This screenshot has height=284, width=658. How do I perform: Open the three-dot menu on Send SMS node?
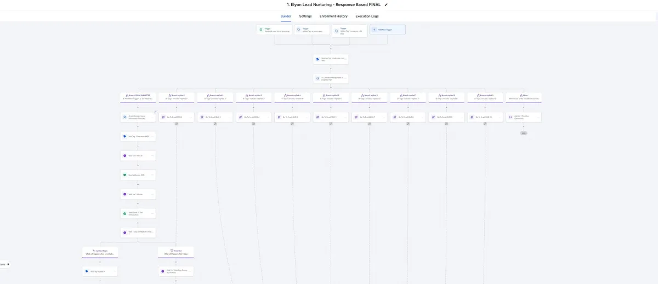pos(152,175)
